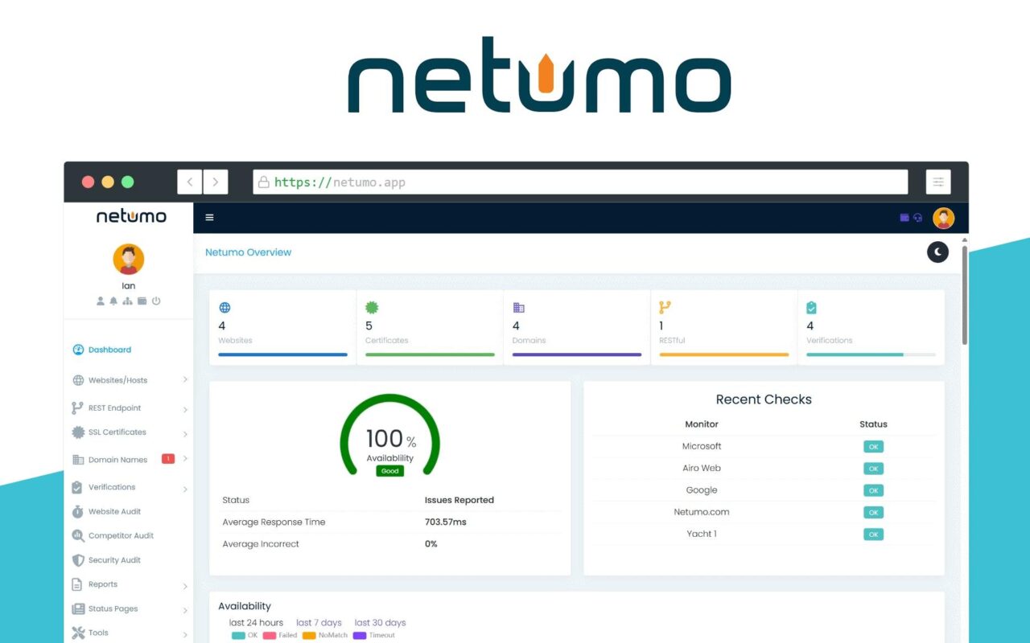This screenshot has height=643, width=1030.
Task: Expand the Websites/Hosts sidebar chevron
Action: (x=185, y=380)
